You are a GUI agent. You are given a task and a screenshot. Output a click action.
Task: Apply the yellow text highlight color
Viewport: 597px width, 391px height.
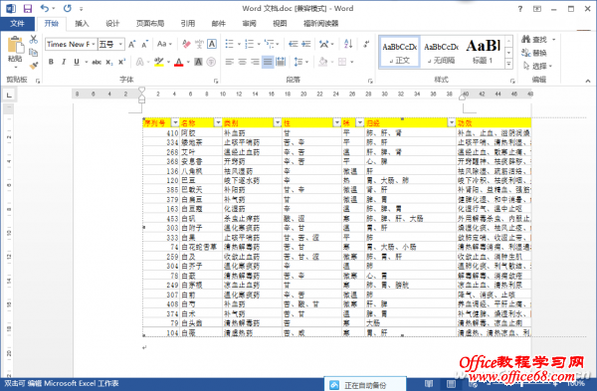pos(159,62)
